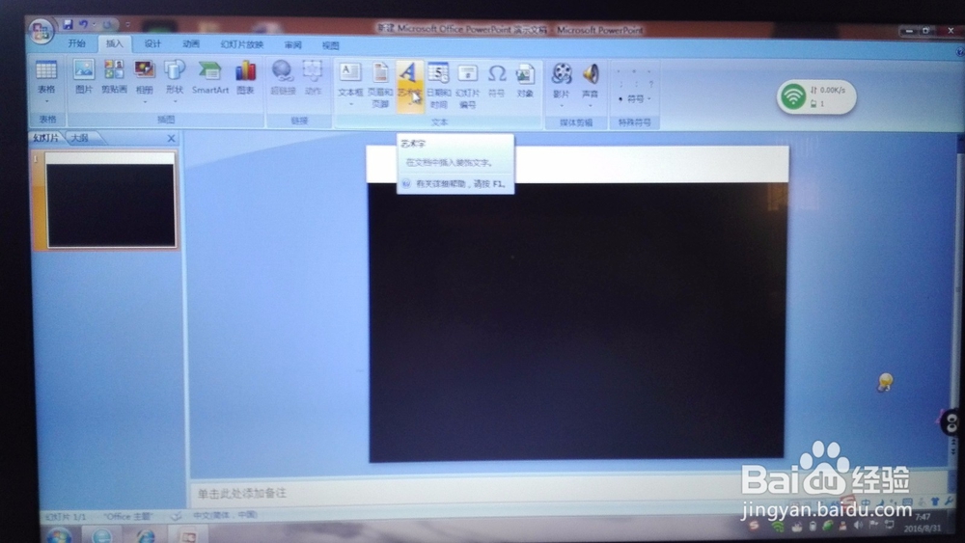The width and height of the screenshot is (965, 543).
Task: Click the floating lightbulb icon
Action: [885, 382]
